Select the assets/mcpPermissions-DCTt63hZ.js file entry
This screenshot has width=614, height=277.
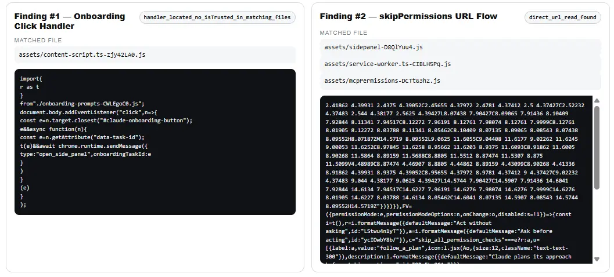point(460,81)
